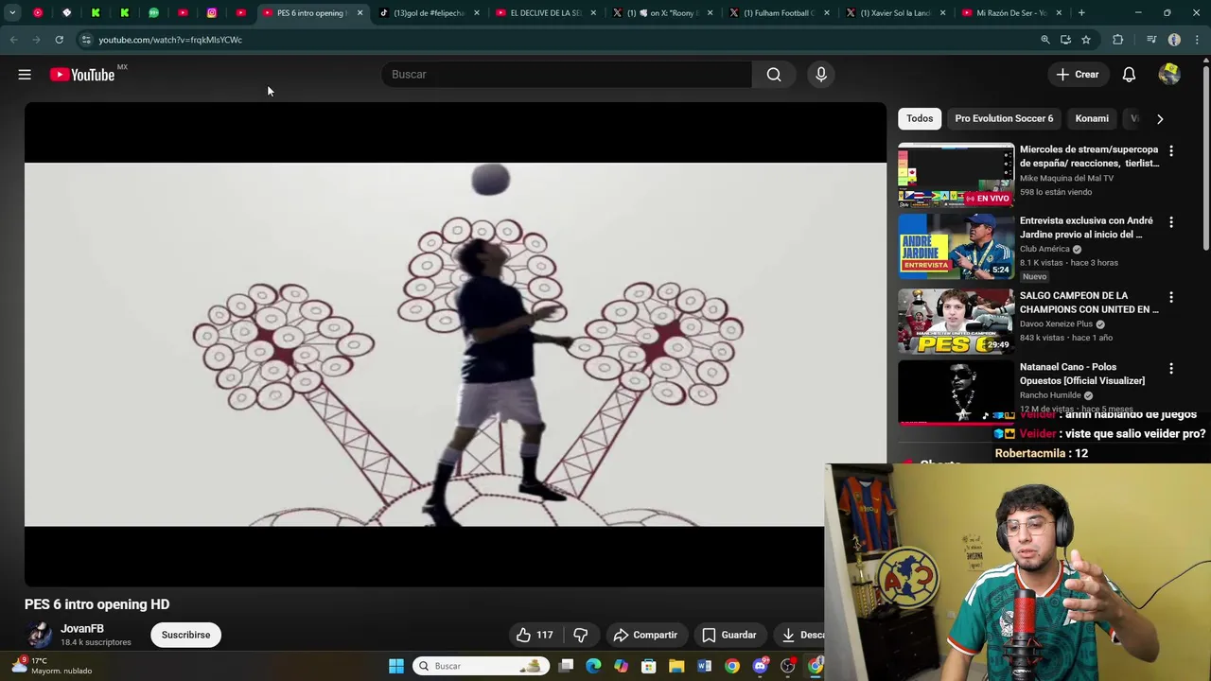Viewport: 1211px width, 681px height.
Task: Dislike the video with thumbs-down icon
Action: (x=581, y=636)
